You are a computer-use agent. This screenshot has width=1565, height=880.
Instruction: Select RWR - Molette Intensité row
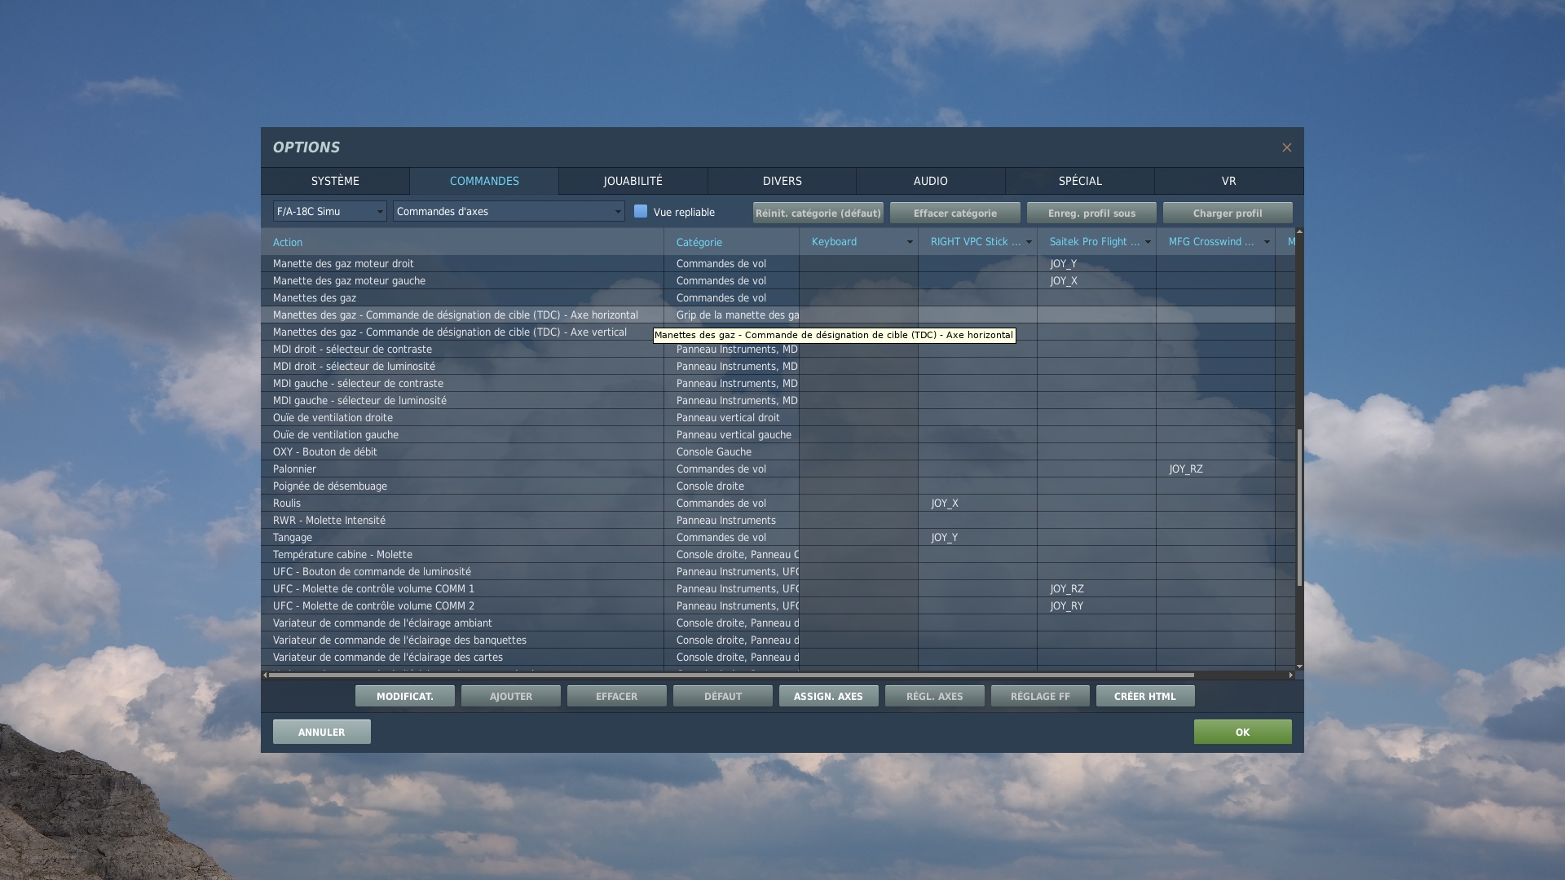pos(778,520)
